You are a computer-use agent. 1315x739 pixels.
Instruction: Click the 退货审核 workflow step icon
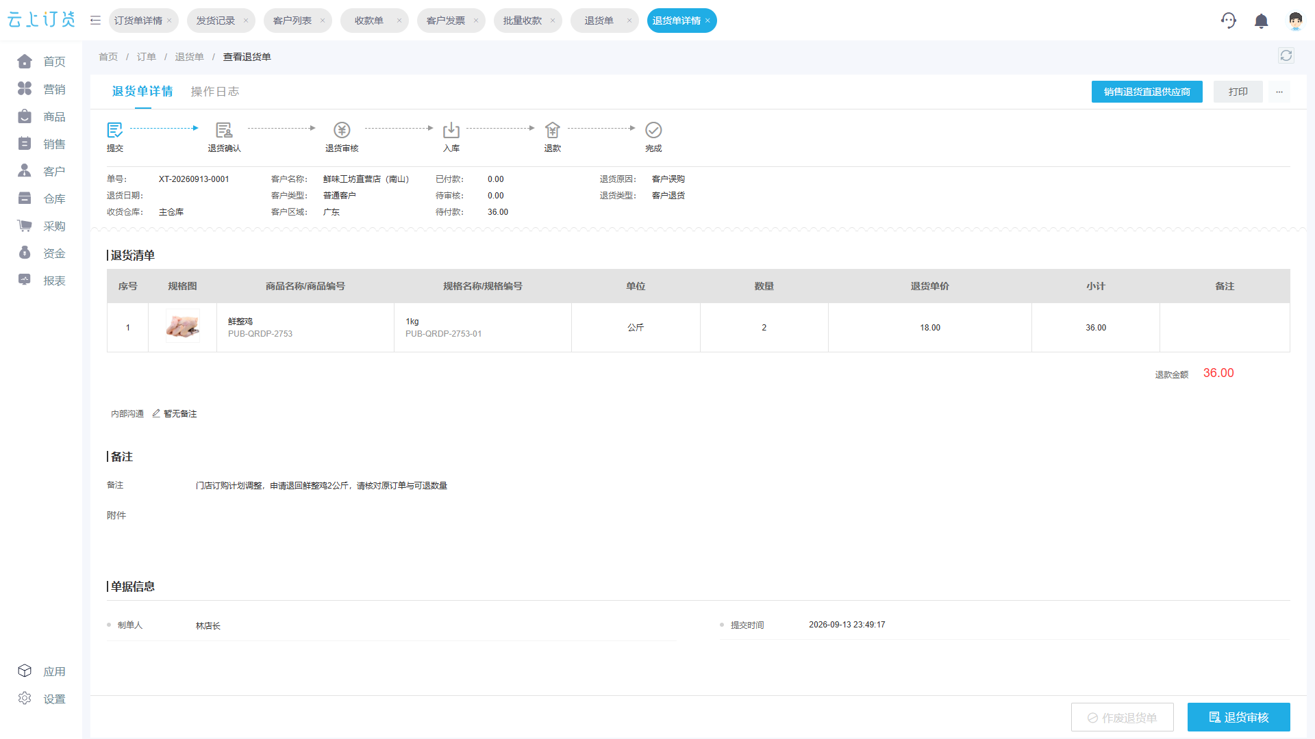pyautogui.click(x=342, y=130)
